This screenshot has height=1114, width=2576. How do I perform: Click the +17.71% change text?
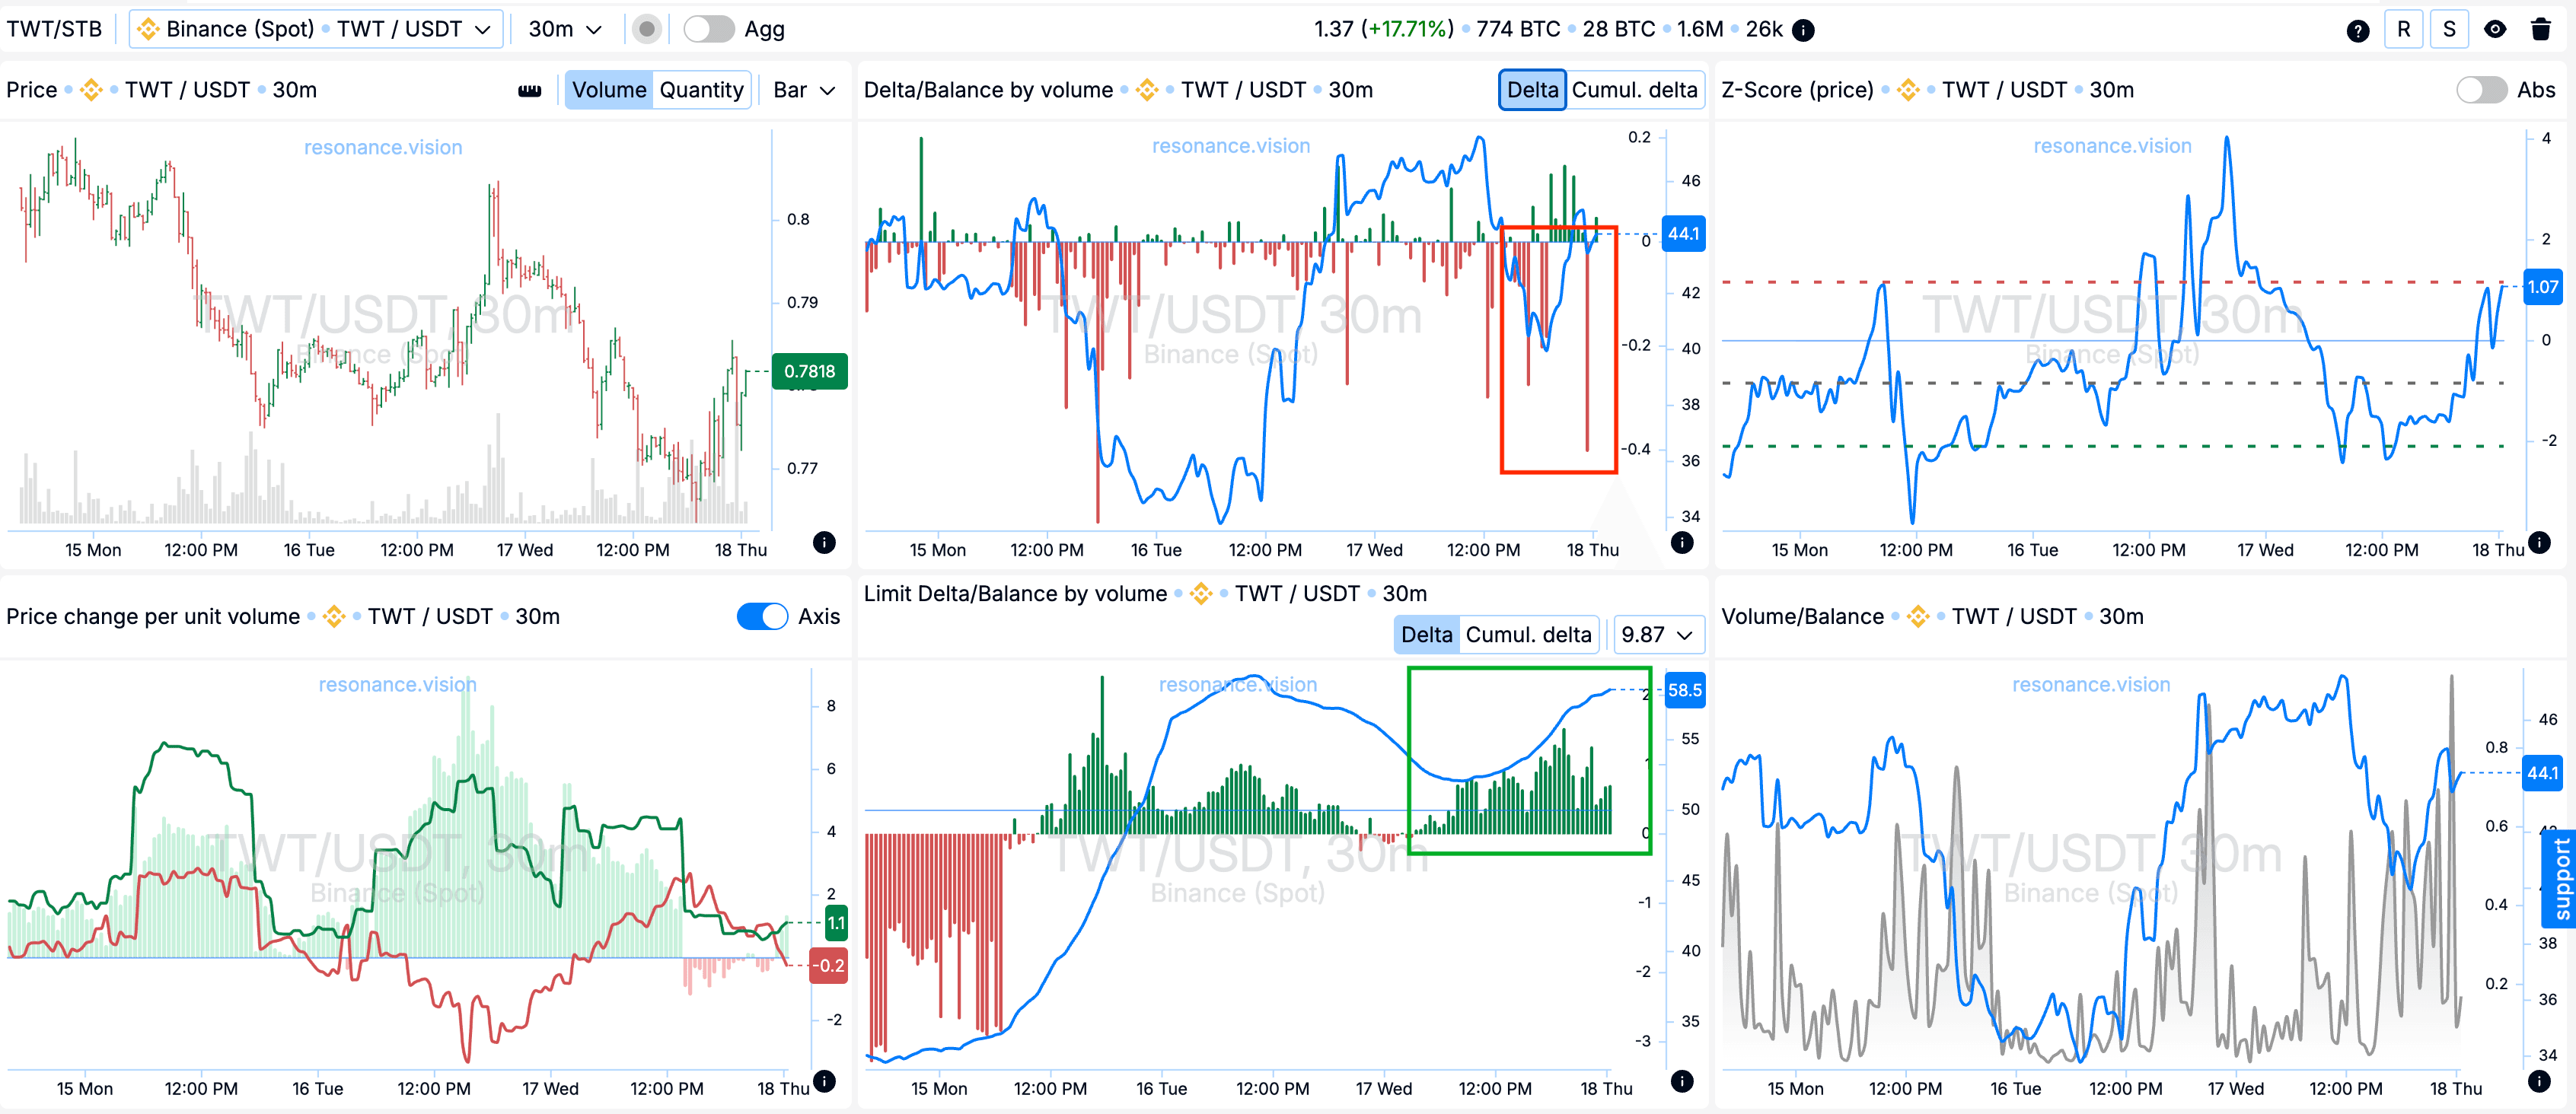tap(1407, 29)
